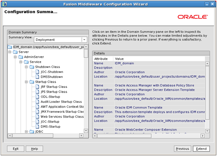The image size is (217, 156).
Task: Click the Extend button
Action: point(201,149)
